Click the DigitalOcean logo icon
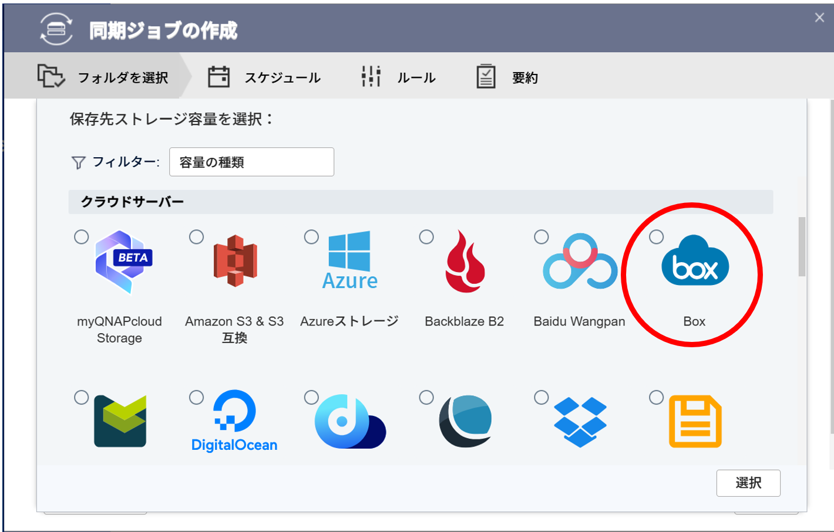Screen dimensions: 834x532 [x=234, y=421]
